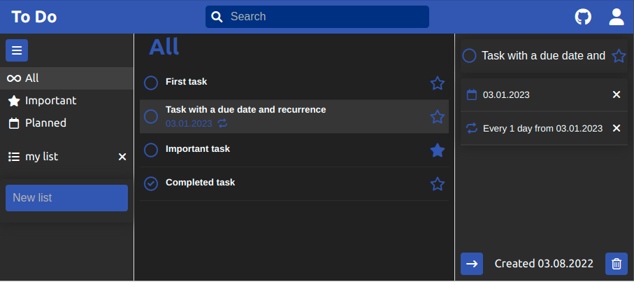Remove the Every 1 day recurrence
Screen dimensions: 634x282
click(617, 128)
